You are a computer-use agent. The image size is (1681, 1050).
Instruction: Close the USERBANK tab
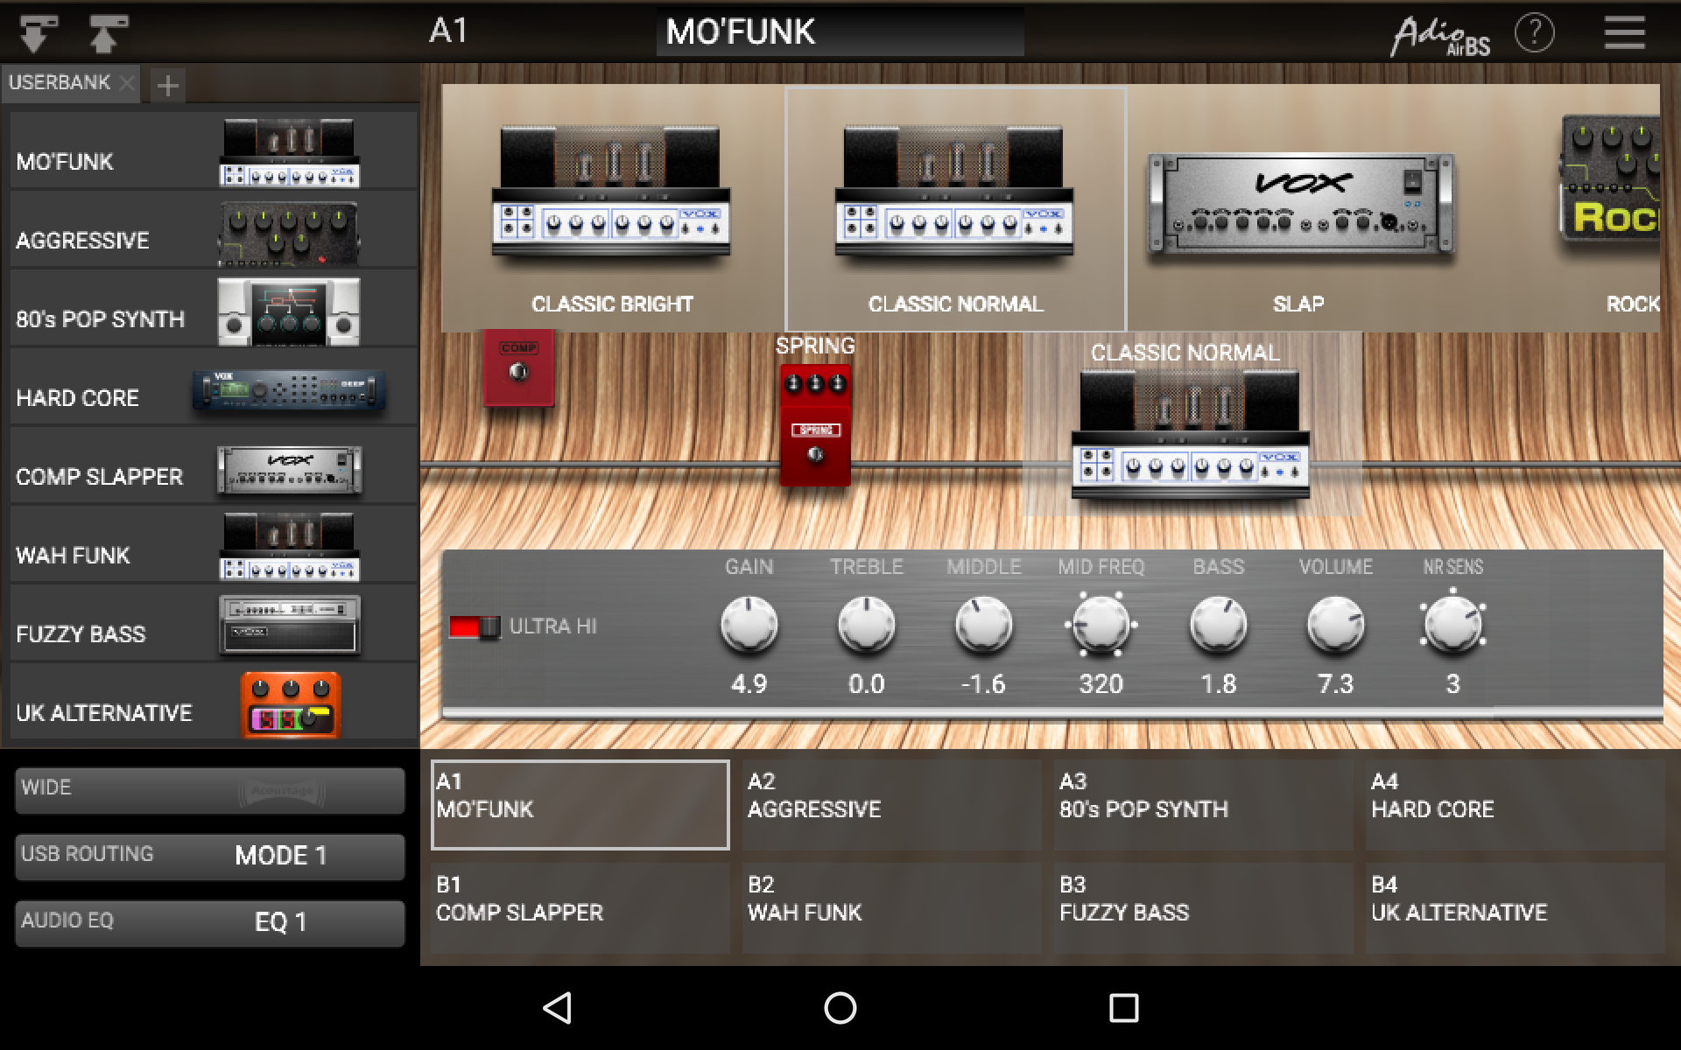pyautogui.click(x=127, y=83)
